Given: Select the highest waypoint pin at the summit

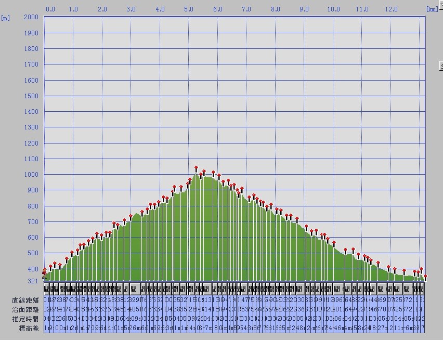Looking at the screenshot, I should 196,168.
